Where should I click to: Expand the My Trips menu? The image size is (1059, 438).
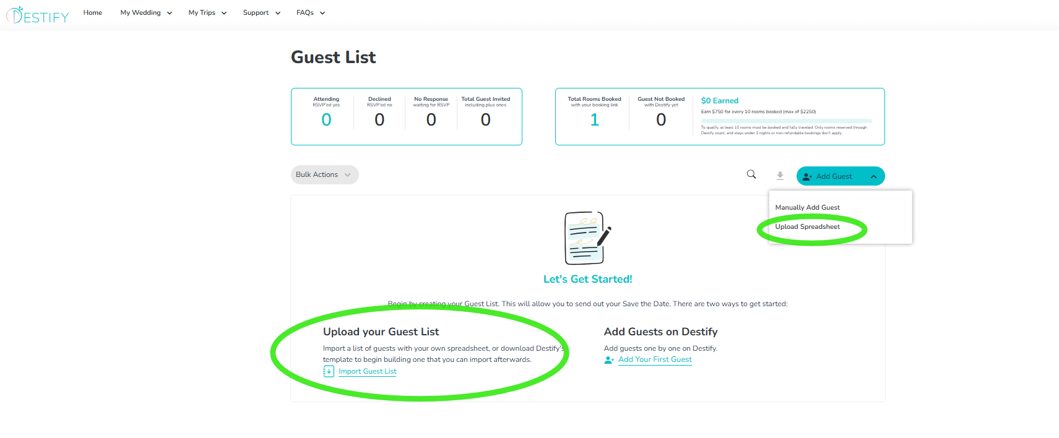click(207, 12)
